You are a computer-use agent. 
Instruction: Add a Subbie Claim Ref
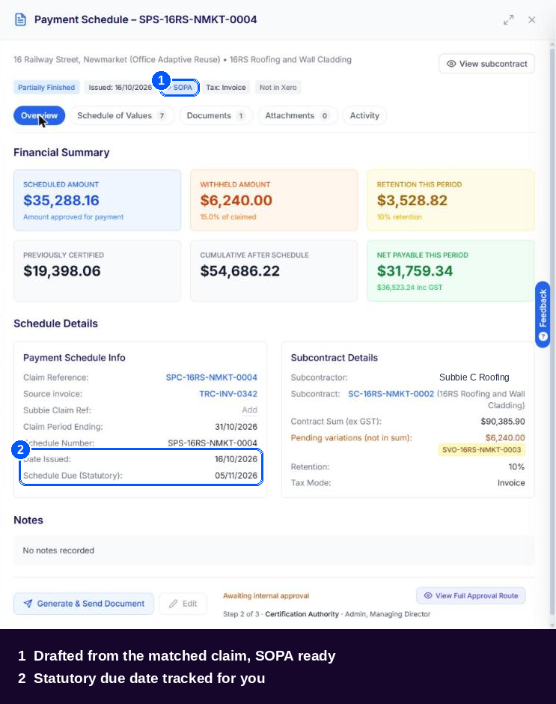[249, 410]
